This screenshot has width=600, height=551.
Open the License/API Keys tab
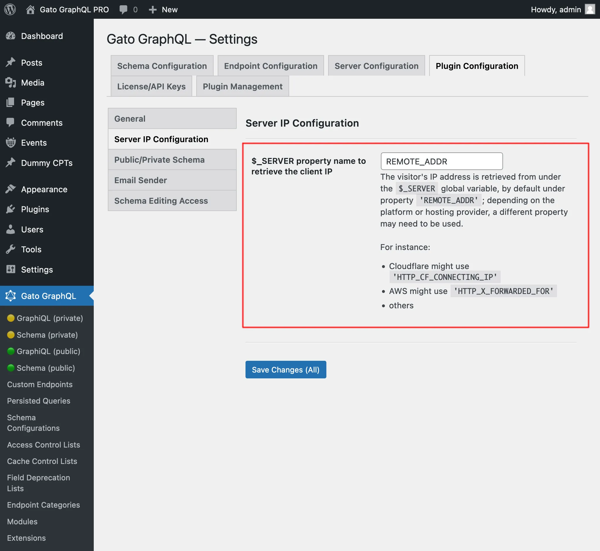tap(151, 86)
